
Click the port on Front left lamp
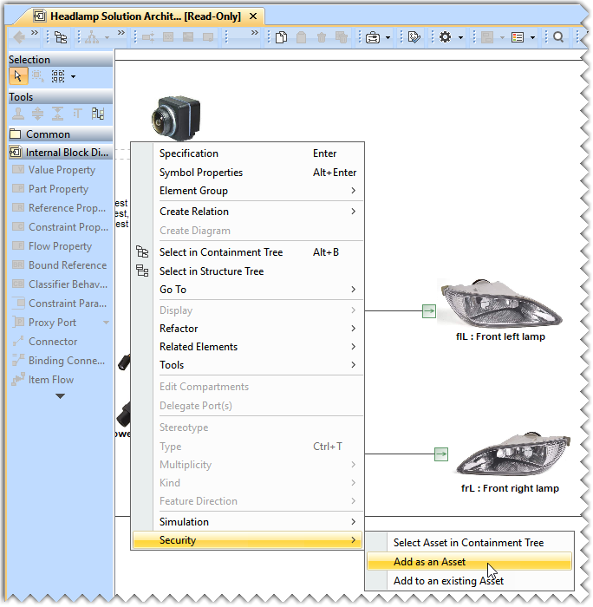click(428, 310)
